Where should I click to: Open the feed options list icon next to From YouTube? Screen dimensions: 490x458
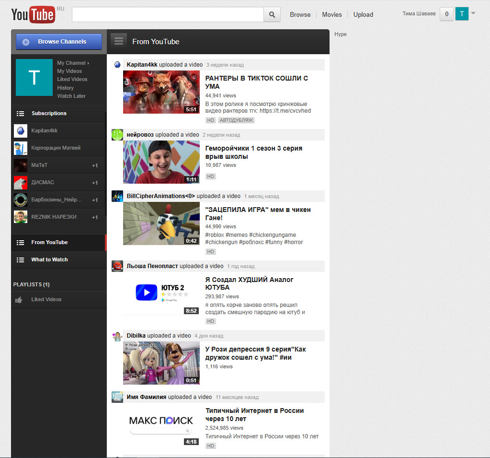(119, 41)
